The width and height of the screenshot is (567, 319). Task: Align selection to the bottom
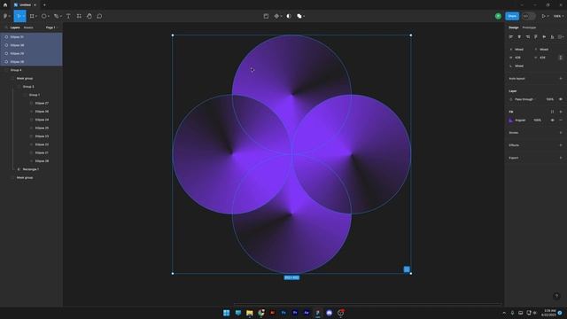point(552,37)
